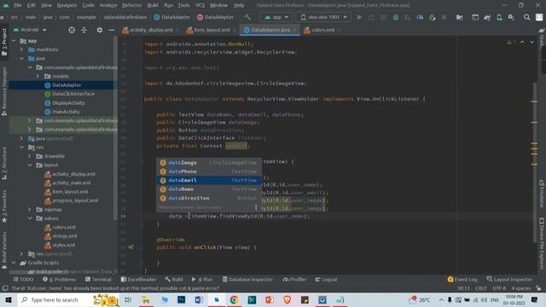Collapse the values folder
546x307 pixels.
click(x=30, y=218)
